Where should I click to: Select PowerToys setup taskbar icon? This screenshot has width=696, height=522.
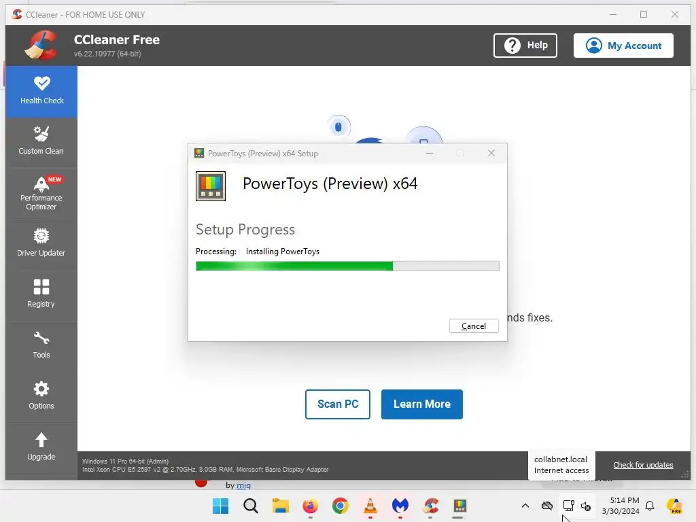(x=460, y=506)
